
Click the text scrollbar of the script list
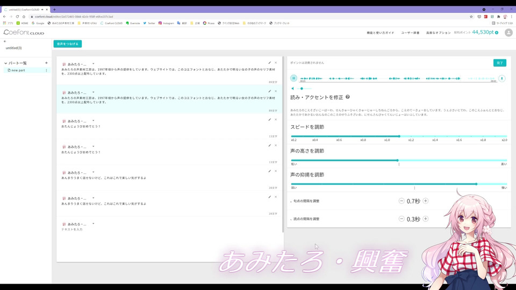283,144
